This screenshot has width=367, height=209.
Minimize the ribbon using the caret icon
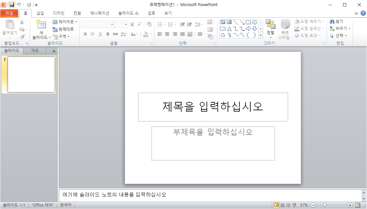click(x=356, y=13)
